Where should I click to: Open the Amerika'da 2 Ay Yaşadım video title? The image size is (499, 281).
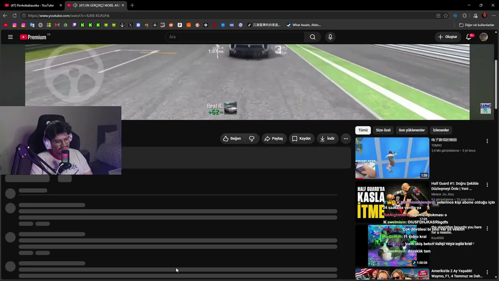[457, 274]
